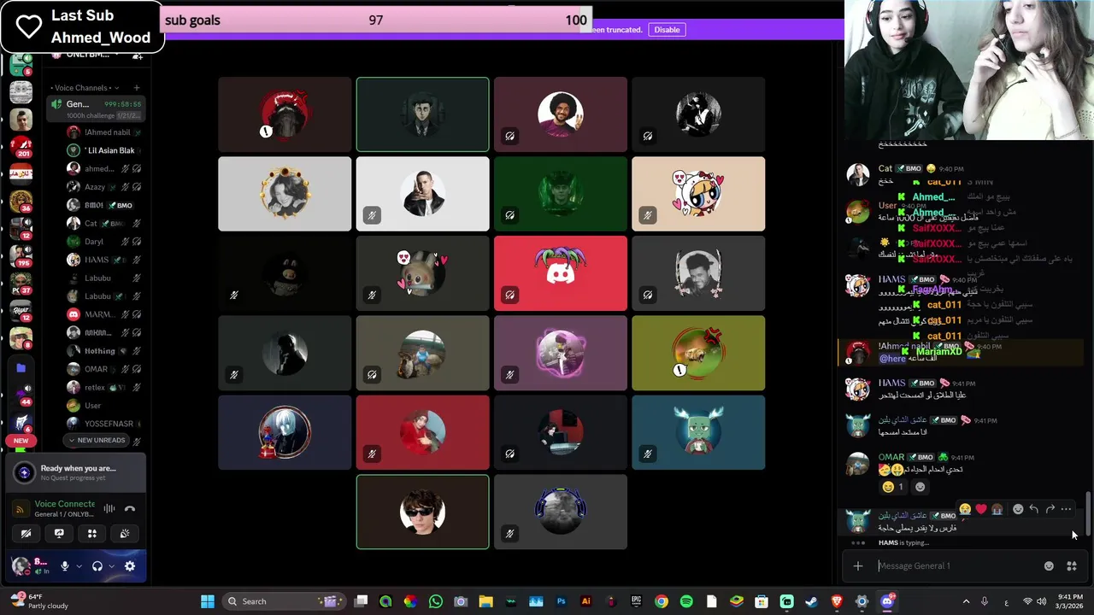The image size is (1094, 615).
Task: Share your screen icon
Action: (59, 533)
